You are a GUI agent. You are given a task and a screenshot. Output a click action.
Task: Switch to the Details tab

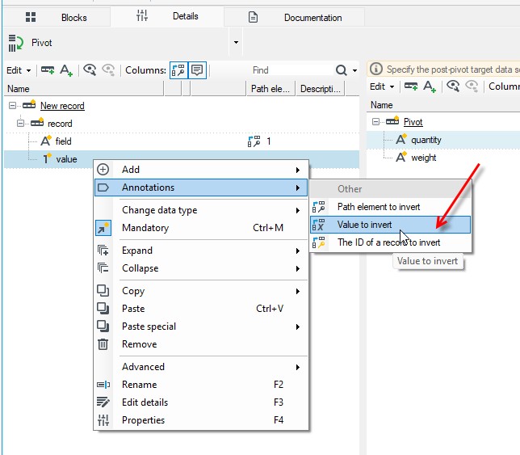[167, 17]
